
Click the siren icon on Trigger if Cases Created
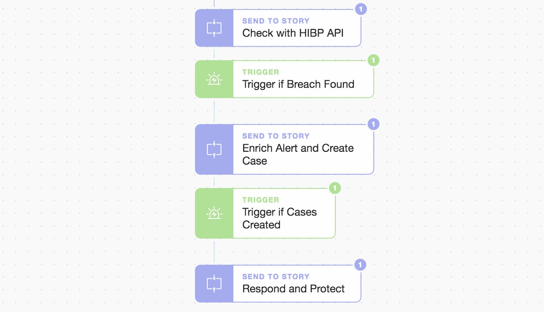(x=214, y=213)
